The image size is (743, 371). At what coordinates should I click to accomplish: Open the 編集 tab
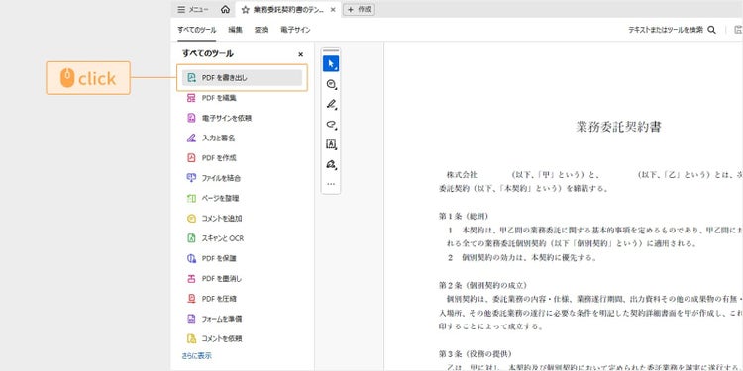coord(235,30)
